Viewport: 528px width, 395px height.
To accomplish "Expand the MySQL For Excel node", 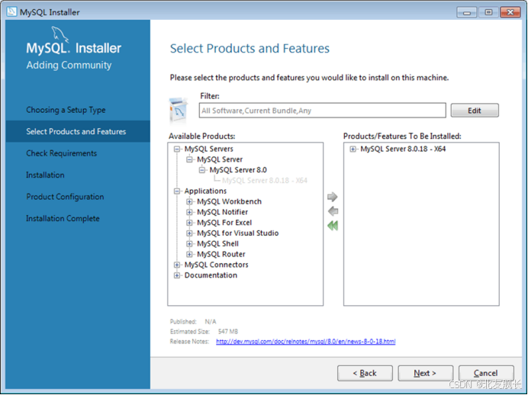I will (189, 223).
